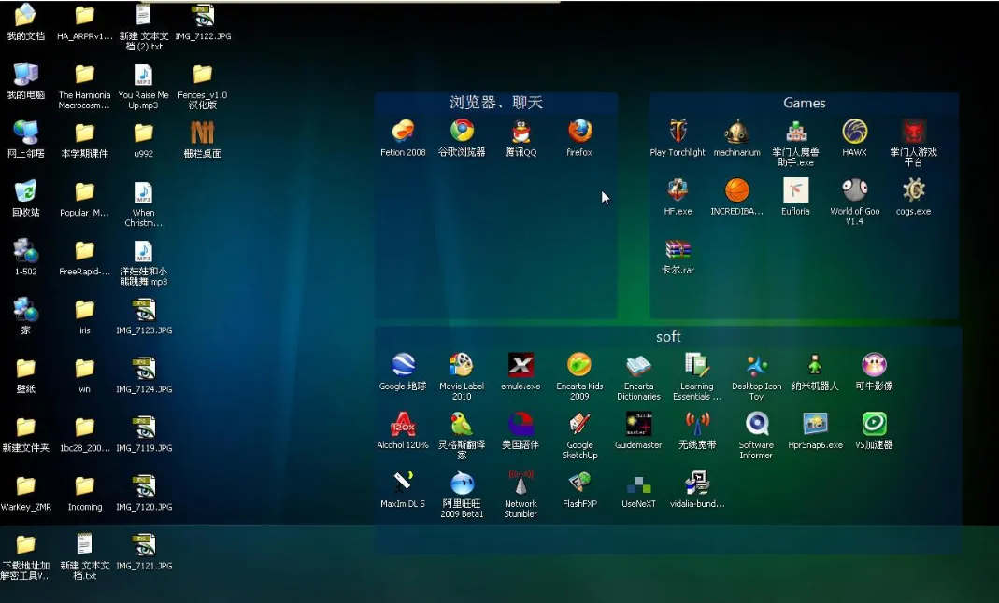The image size is (999, 603).
Task: Open the Learning Essentials shortcut
Action: (697, 365)
